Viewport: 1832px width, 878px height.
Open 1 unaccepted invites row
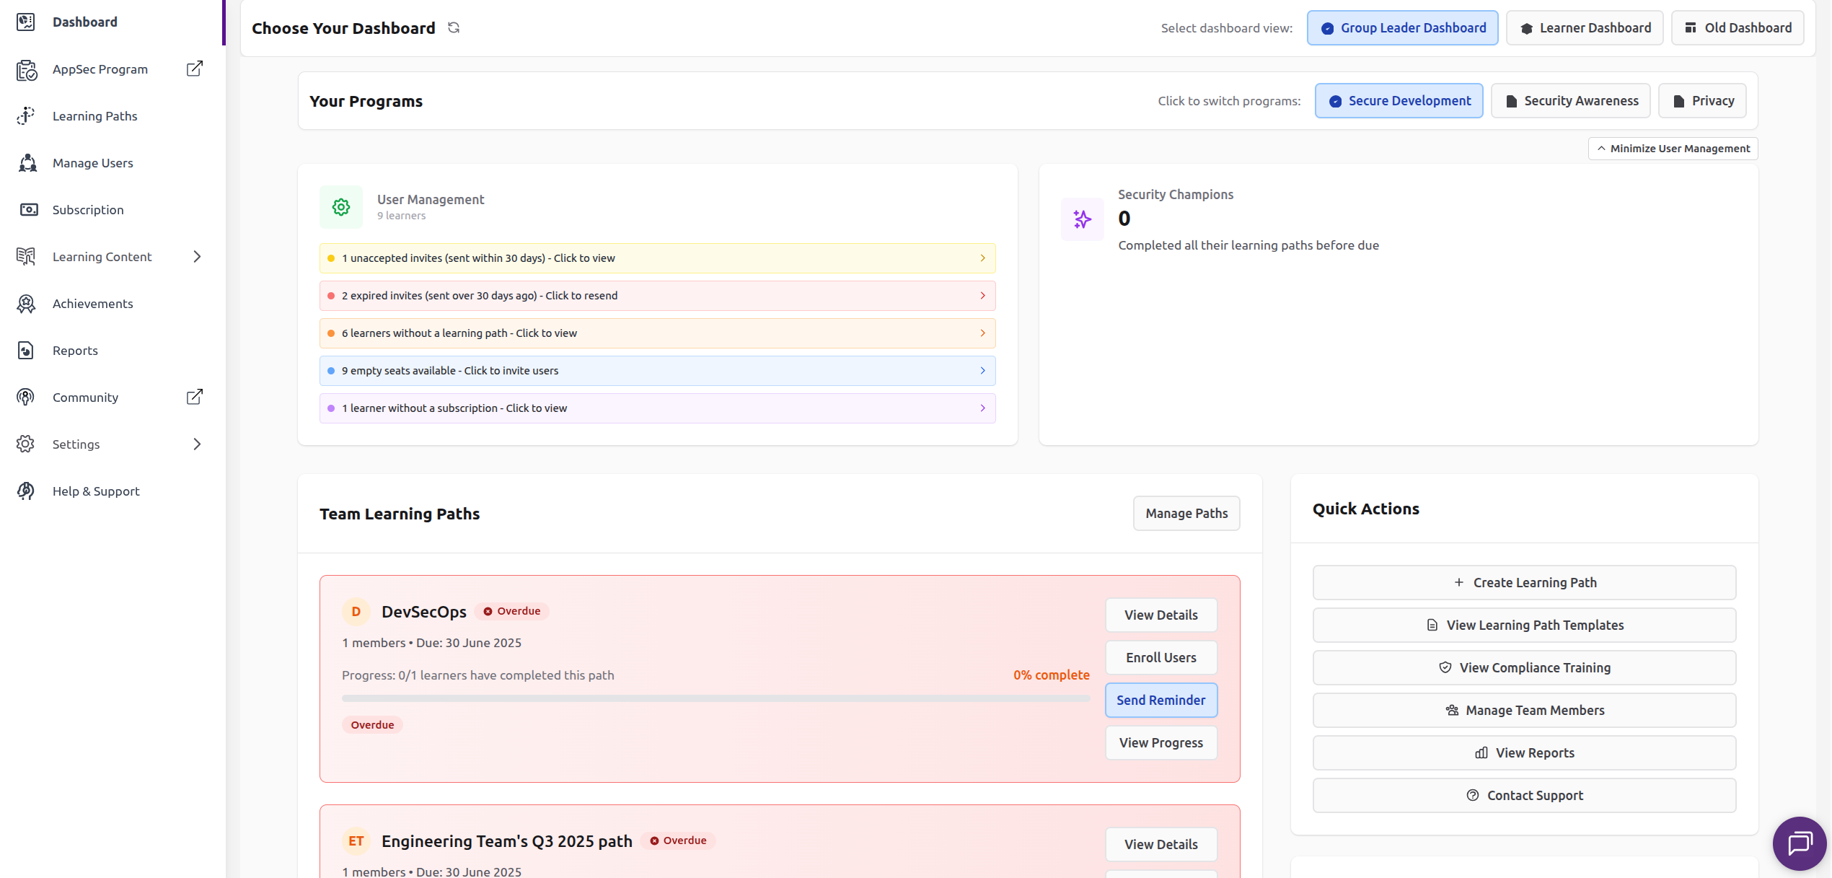(x=657, y=258)
